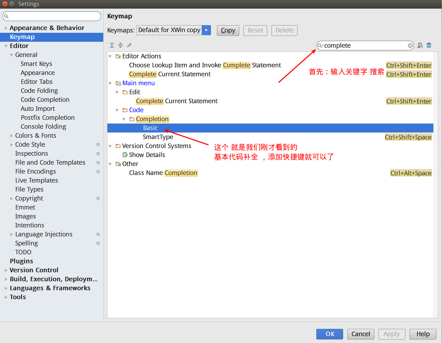Collapse the Completion folder node
The width and height of the screenshot is (442, 343).
[124, 119]
